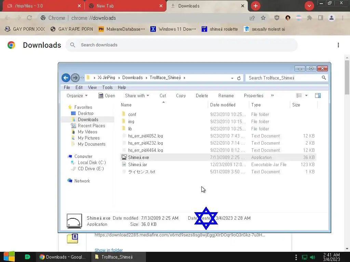The width and height of the screenshot is (350, 262).
Task: Open the MalwareDatabase bookmark
Action: [122, 29]
